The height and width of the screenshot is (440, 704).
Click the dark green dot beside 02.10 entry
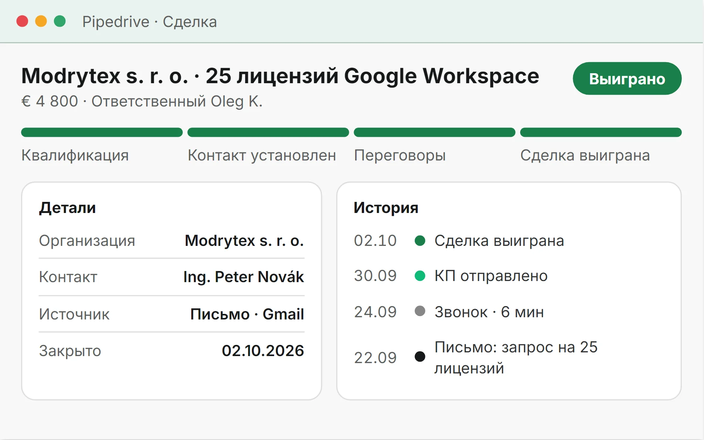pos(420,241)
